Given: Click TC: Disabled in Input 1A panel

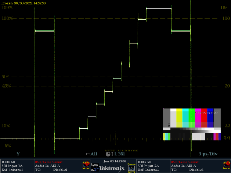Looking at the screenshot, I should (x=51, y=170).
